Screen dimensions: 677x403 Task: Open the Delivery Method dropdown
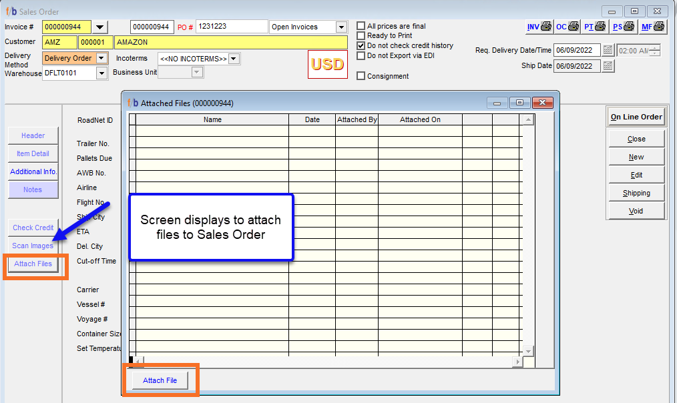coord(101,58)
